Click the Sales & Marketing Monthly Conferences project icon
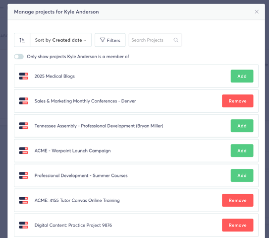 [24, 101]
